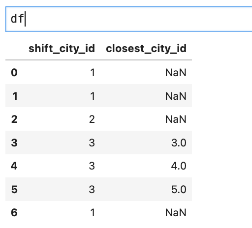Click NaN value in row 1
Screen dimensions: 252x228
coord(176,96)
